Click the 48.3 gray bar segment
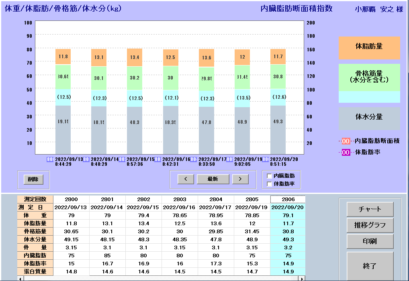409x281 pixels. tap(135, 130)
